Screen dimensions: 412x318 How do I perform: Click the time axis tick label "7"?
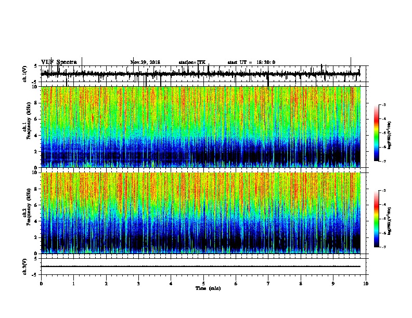coord(268,283)
